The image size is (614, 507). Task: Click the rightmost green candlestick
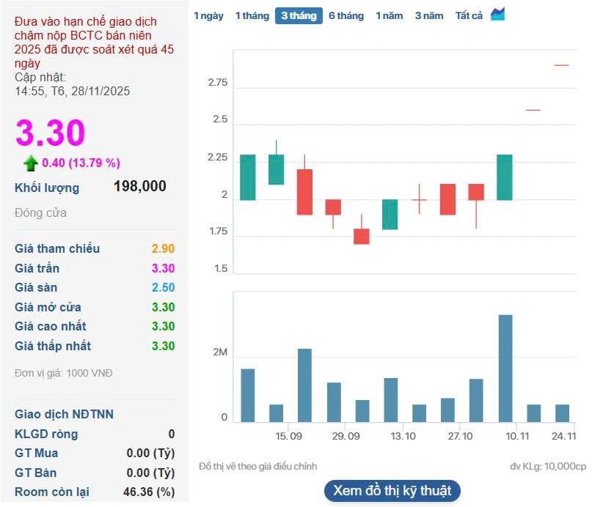click(505, 177)
